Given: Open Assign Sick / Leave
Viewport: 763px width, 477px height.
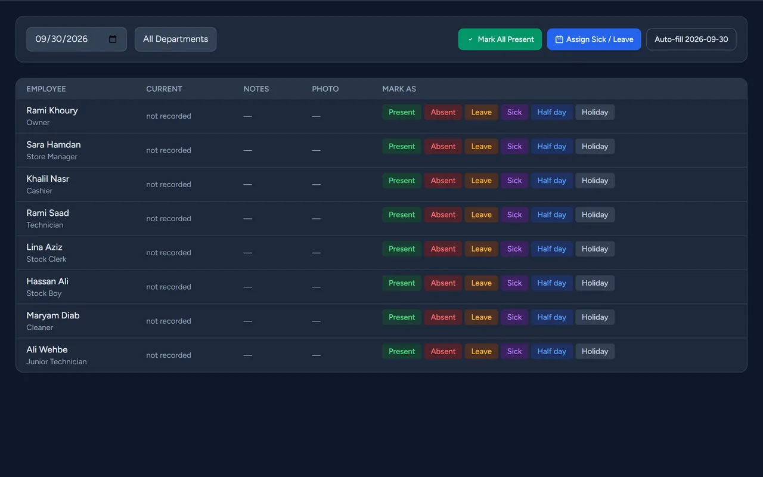Looking at the screenshot, I should (x=594, y=39).
